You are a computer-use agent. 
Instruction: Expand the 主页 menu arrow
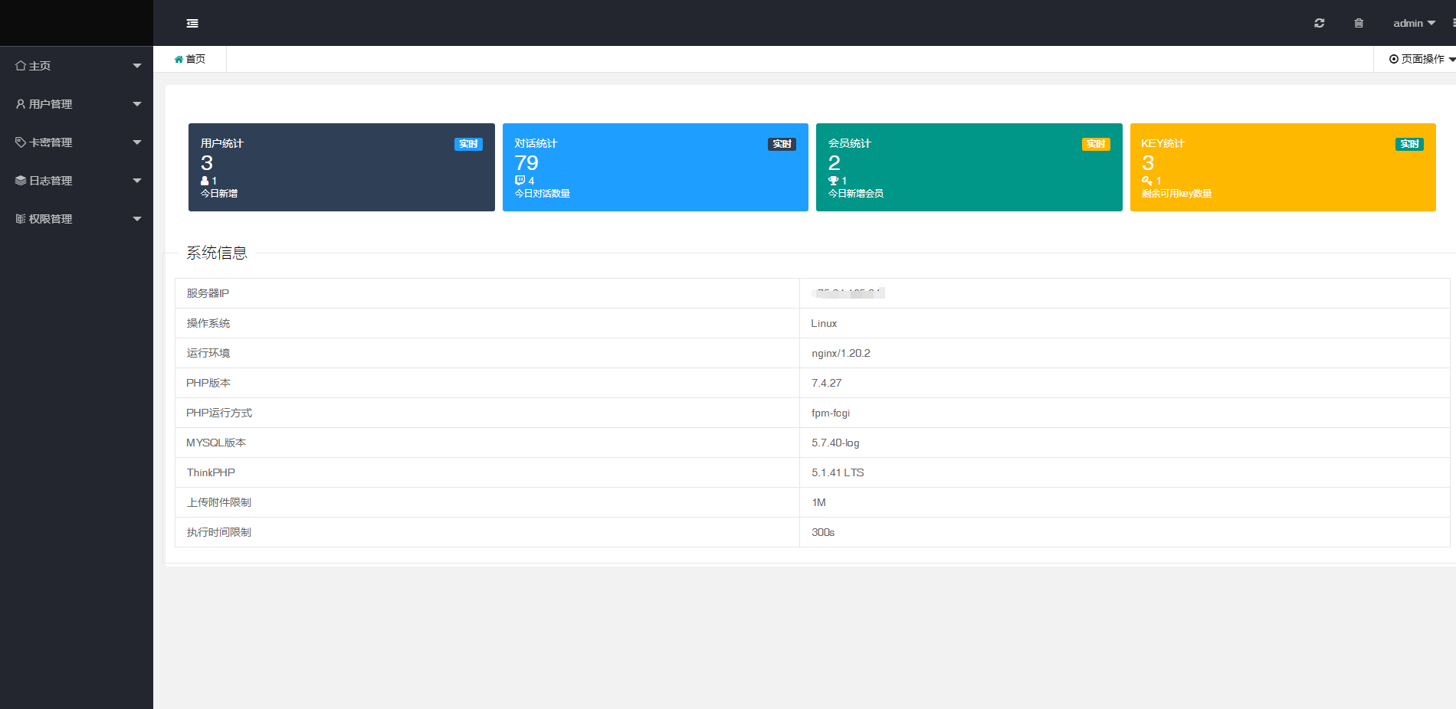(x=137, y=66)
